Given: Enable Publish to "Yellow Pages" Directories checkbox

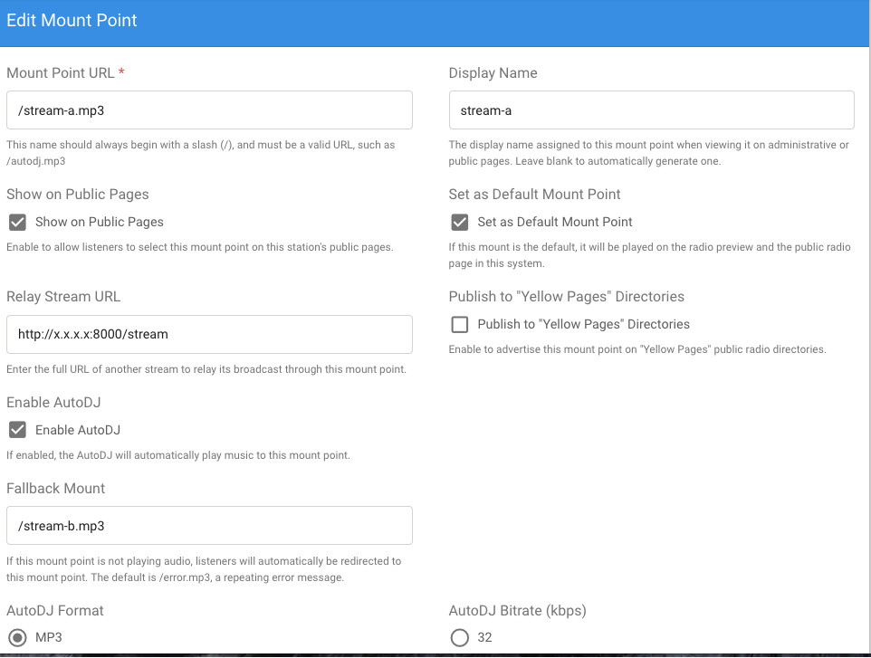Looking at the screenshot, I should coord(459,324).
